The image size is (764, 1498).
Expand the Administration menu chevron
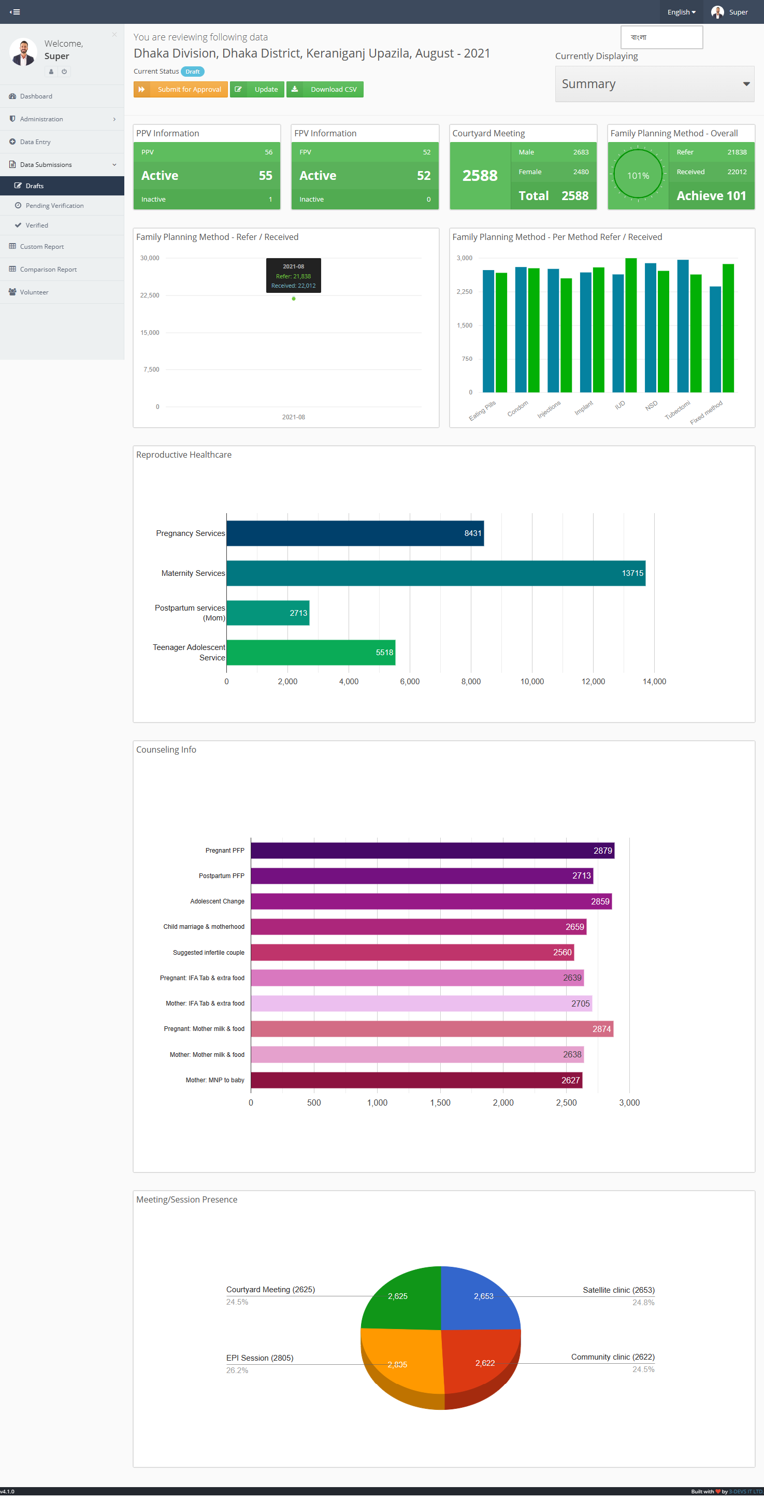click(x=114, y=119)
